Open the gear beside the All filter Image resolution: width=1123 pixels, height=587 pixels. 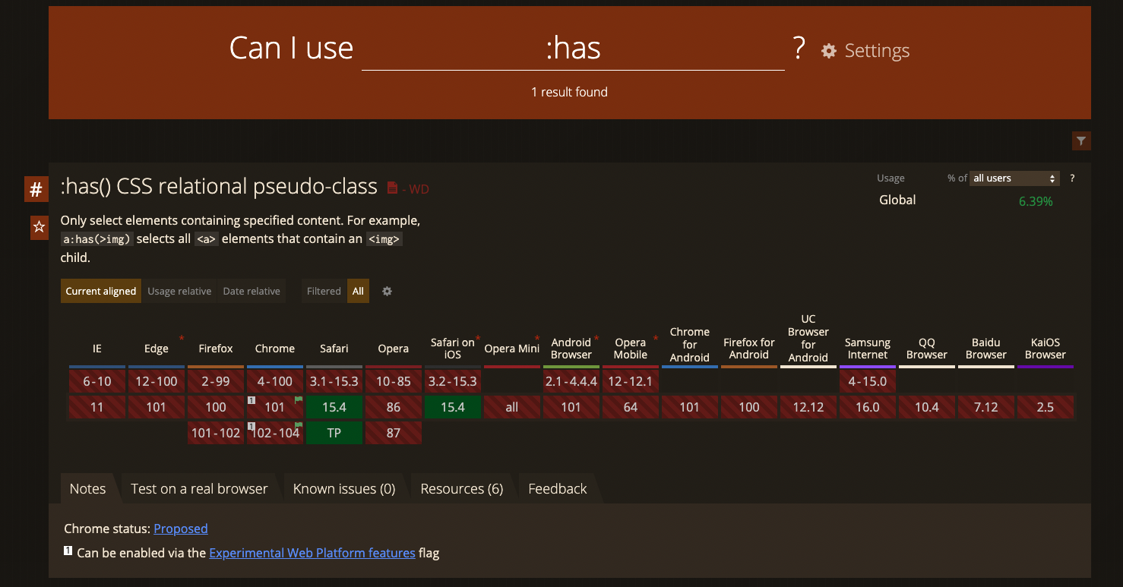pyautogui.click(x=387, y=291)
